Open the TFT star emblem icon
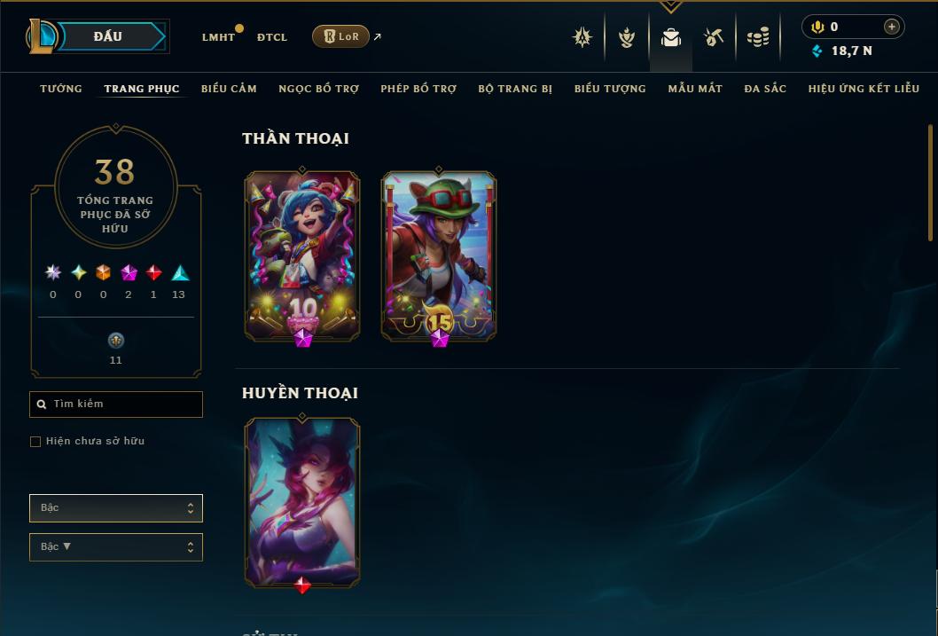Image resolution: width=938 pixels, height=636 pixels. (x=582, y=37)
